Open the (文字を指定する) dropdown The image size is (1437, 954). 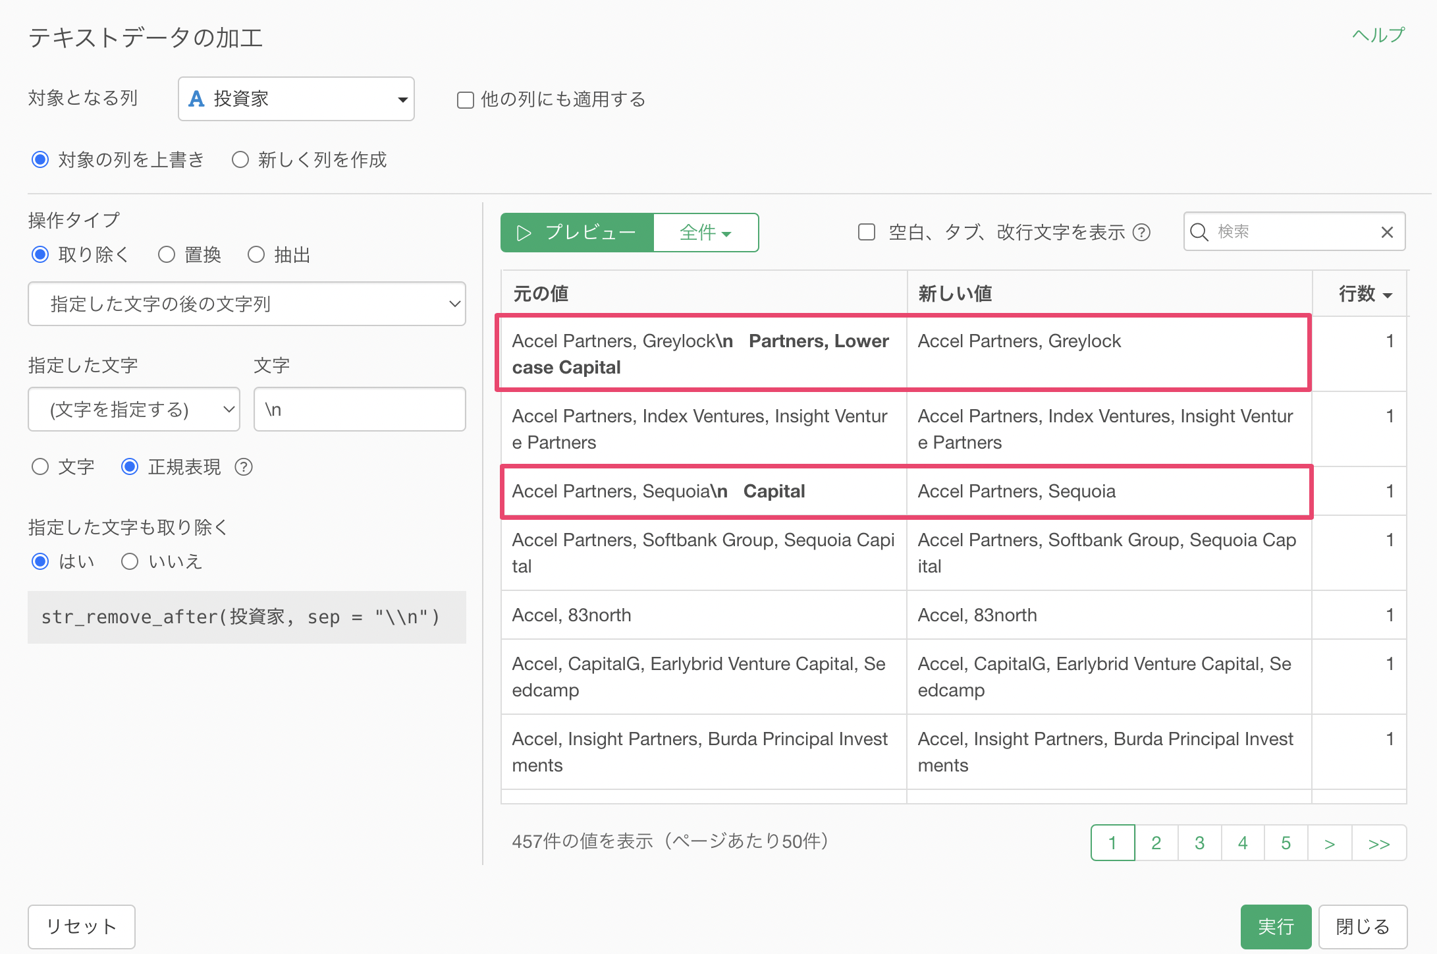(134, 409)
